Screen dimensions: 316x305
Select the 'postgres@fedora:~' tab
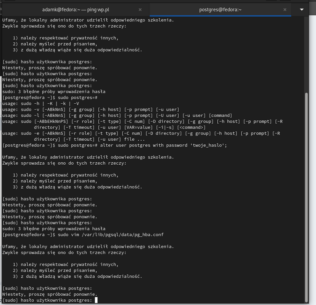[221, 9]
